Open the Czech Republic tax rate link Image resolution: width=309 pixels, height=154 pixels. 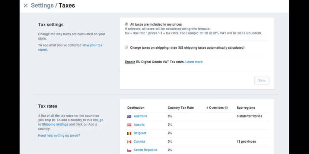point(145,150)
